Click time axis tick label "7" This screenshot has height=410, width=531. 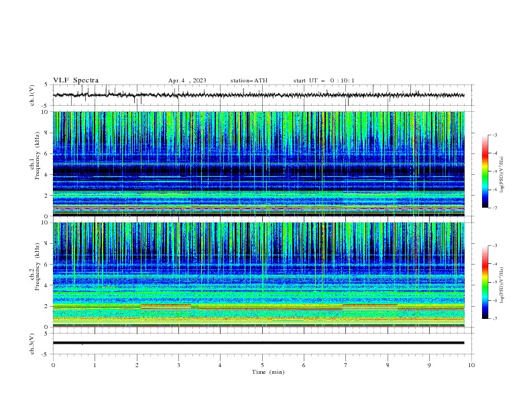pyautogui.click(x=346, y=365)
